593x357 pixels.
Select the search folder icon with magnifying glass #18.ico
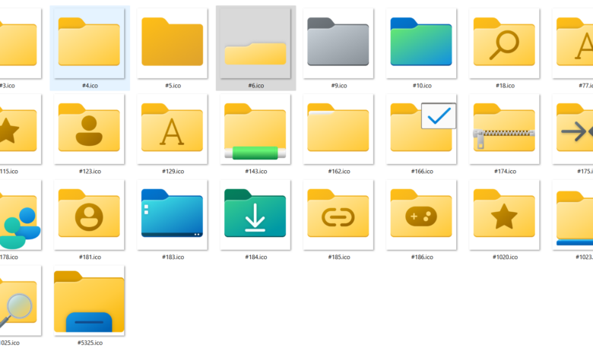[505, 43]
